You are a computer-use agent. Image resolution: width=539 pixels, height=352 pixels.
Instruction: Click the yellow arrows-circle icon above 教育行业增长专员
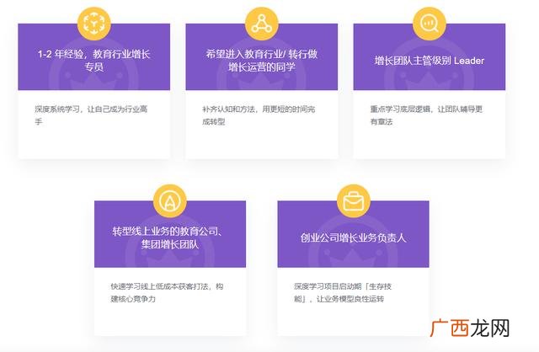point(93,24)
